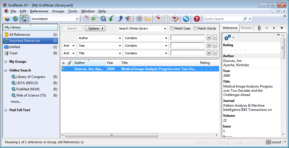Open the Trash group
Screen dimensions: 289x148
click(x=30, y=53)
